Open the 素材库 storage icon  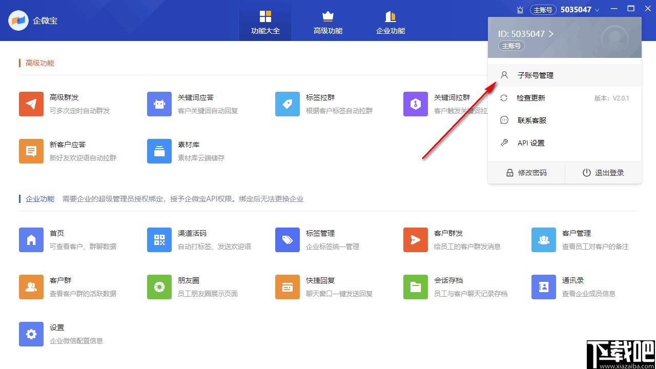coord(159,151)
